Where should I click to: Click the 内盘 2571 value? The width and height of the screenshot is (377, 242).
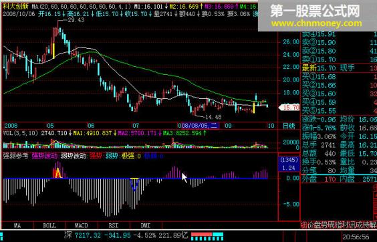click(358, 179)
